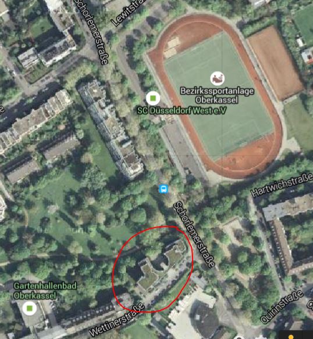Image resolution: width=313 pixels, height=339 pixels.
Task: Select the Wettinerstraße street label
Action: coord(116,320)
